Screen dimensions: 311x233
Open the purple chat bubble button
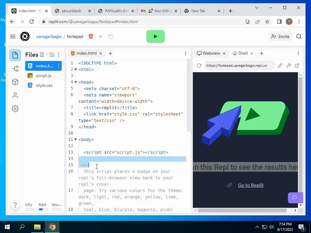click(x=295, y=198)
